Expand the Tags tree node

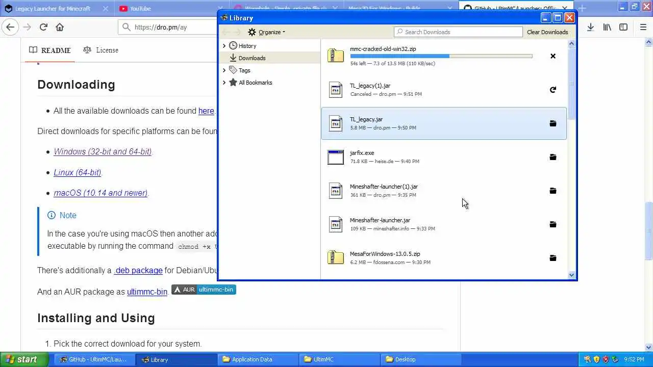tap(224, 70)
